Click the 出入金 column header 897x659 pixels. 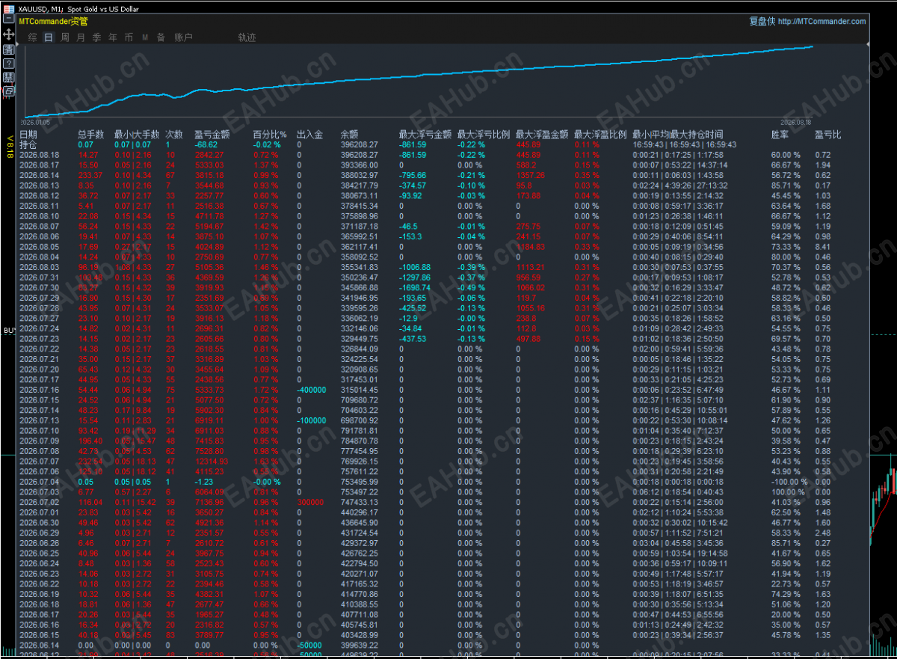click(x=309, y=135)
